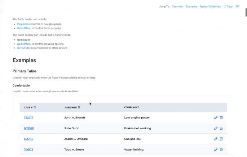247x157 pixels.
Task: Select the Brakes not working cell
Action: (x=137, y=128)
